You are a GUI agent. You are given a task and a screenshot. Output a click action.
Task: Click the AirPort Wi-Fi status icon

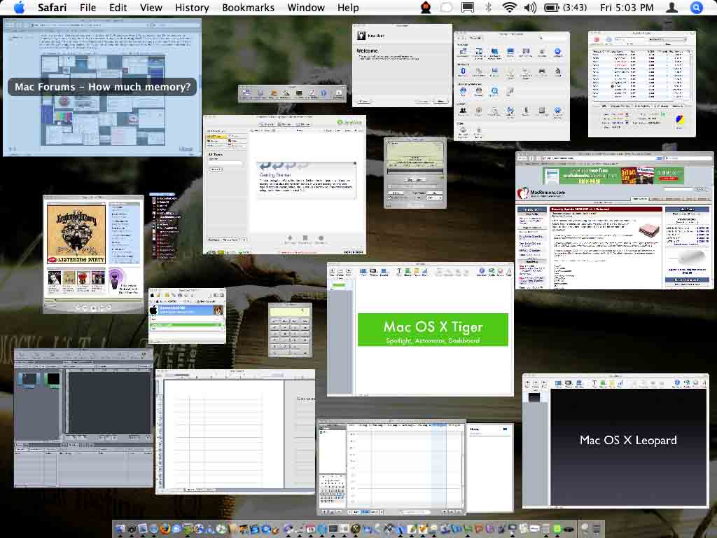[509, 7]
